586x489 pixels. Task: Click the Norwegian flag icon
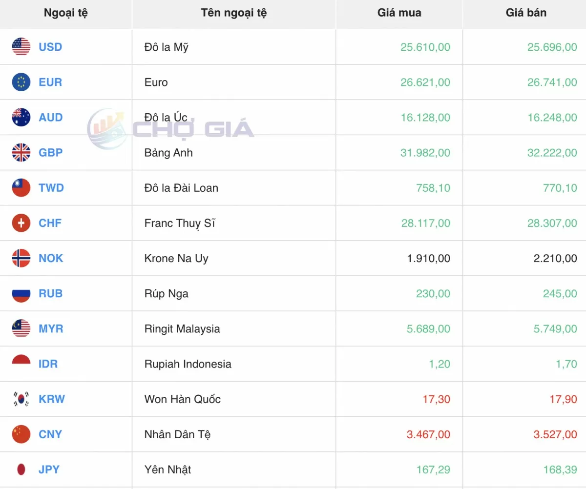coord(21,258)
